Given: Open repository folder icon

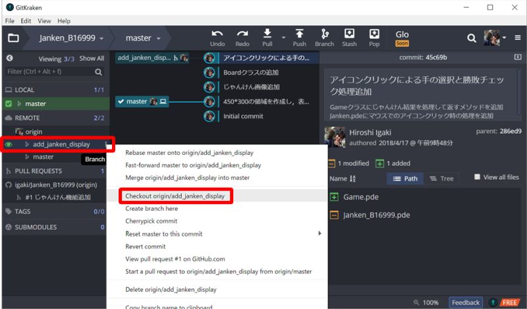Looking at the screenshot, I should click(x=13, y=38).
